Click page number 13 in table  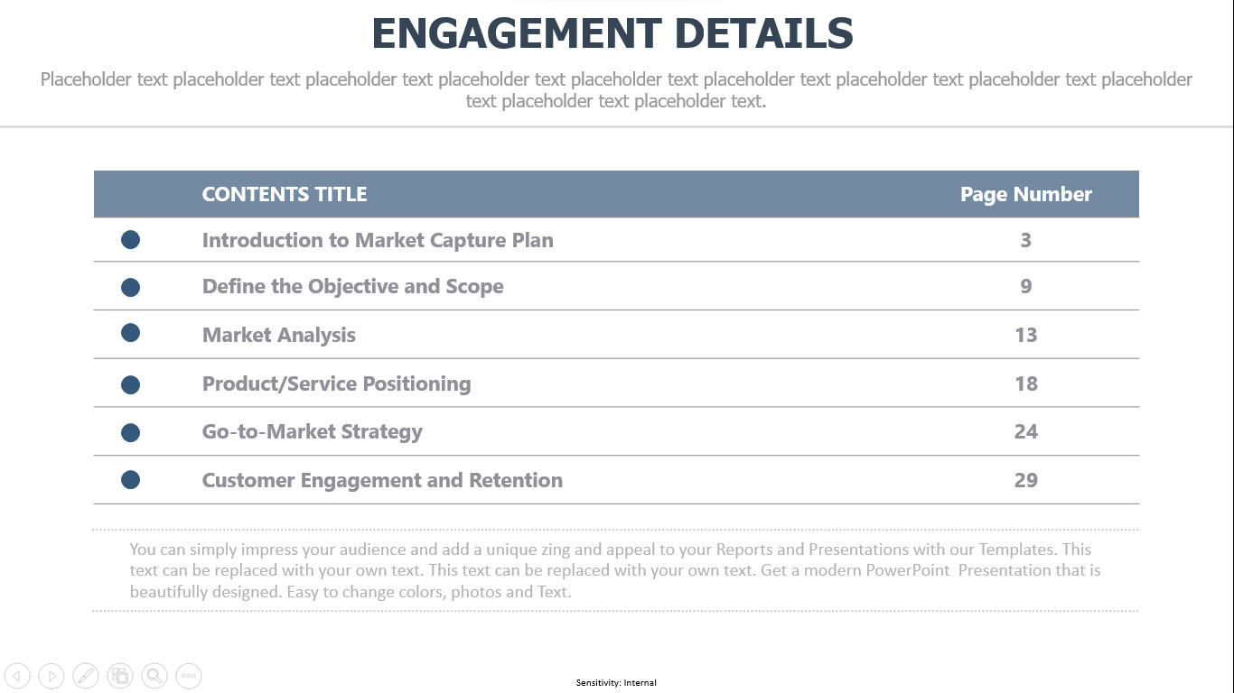(x=1026, y=335)
